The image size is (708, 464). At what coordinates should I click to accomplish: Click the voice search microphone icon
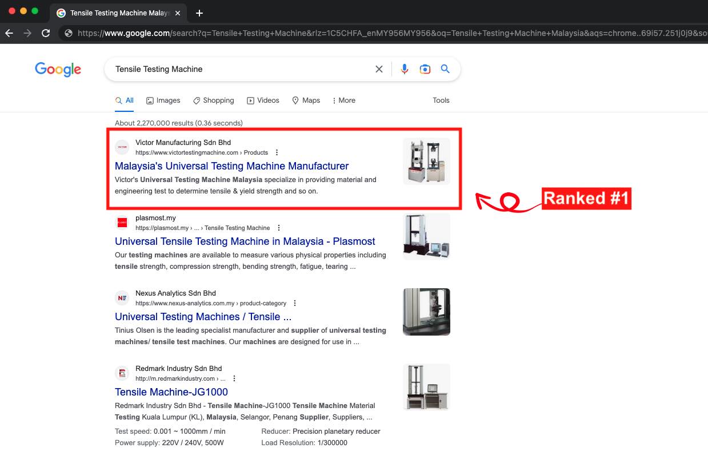(405, 69)
